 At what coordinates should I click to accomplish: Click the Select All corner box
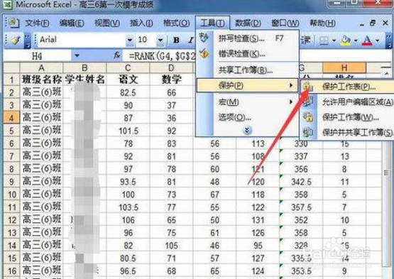pyautogui.click(x=11, y=68)
